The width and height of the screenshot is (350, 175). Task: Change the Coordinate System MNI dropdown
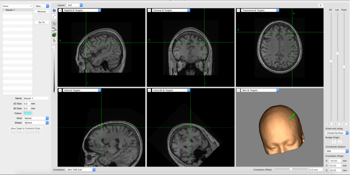(x=337, y=151)
